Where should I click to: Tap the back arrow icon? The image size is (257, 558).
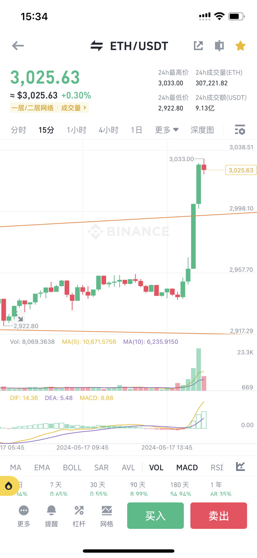point(18,46)
